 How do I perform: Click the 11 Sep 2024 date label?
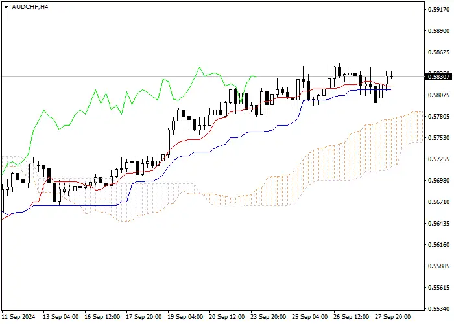tap(19, 317)
